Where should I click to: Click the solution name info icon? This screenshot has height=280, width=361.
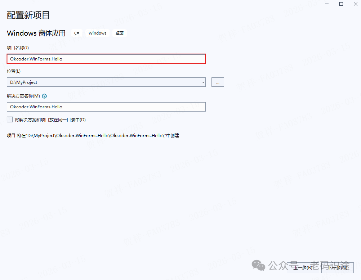coord(45,96)
